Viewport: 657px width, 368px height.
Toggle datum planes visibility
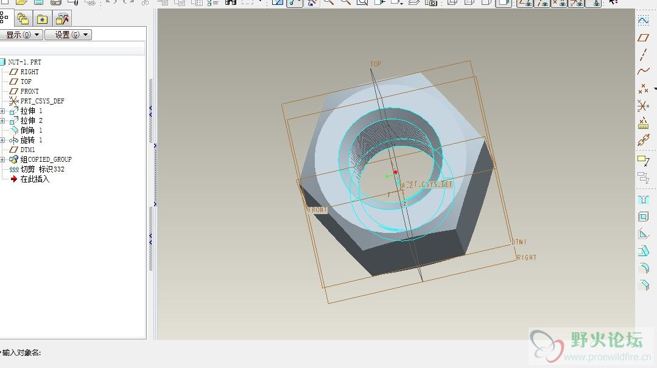pyautogui.click(x=525, y=3)
